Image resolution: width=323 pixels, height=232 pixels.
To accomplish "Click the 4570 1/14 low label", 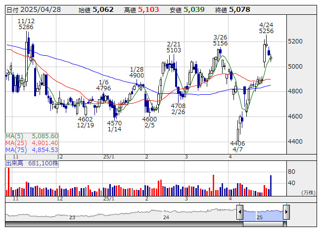I will (x=114, y=126).
